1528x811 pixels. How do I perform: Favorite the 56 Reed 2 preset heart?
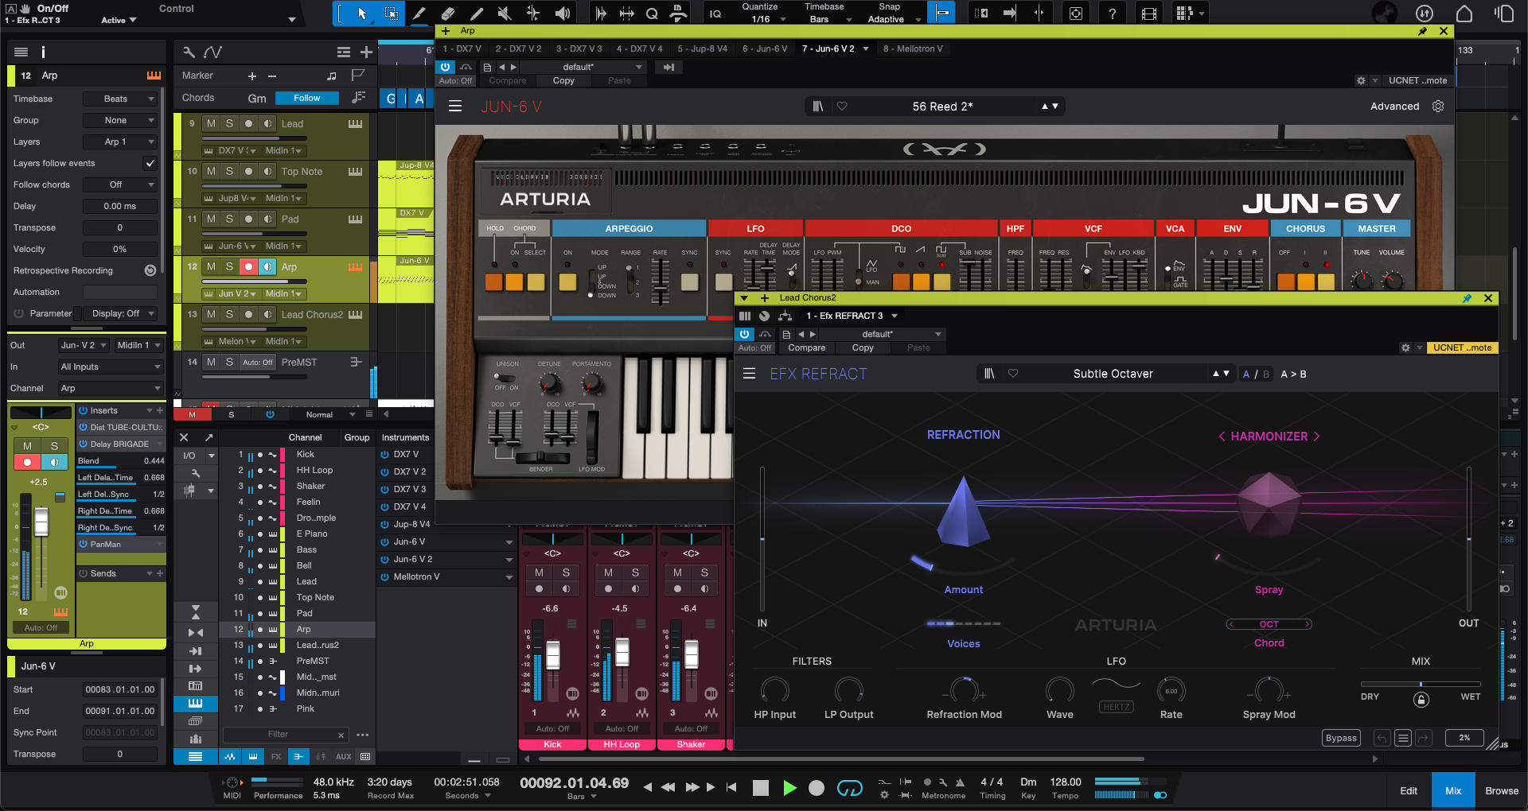coord(842,106)
